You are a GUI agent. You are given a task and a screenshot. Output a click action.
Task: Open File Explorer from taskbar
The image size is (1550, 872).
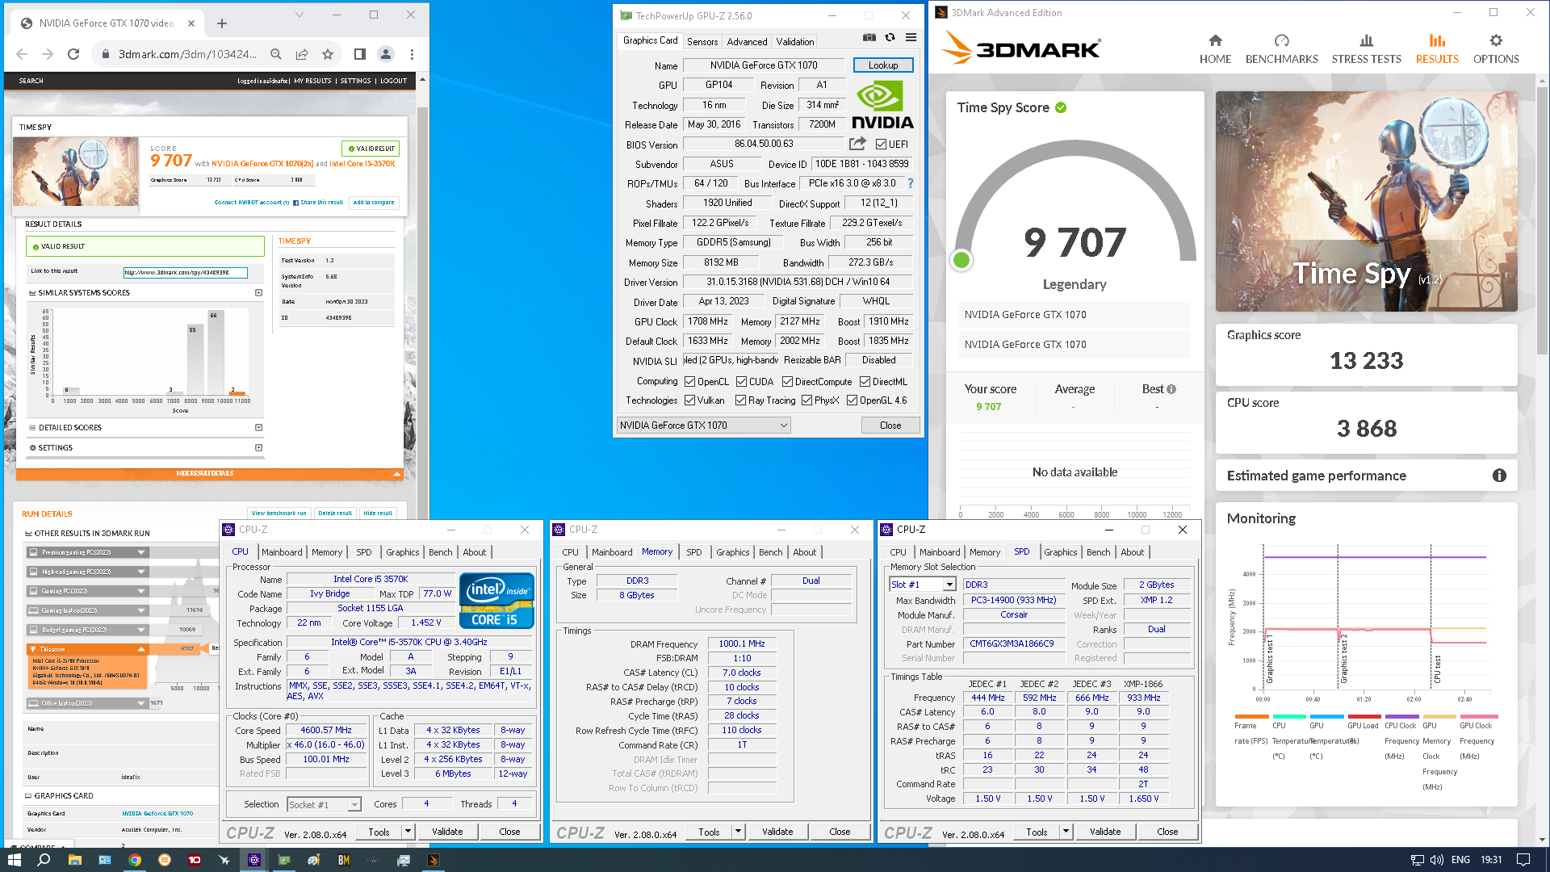[74, 860]
